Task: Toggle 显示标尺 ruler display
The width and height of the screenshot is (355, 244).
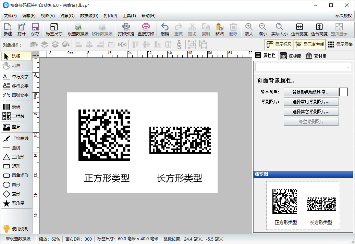Action: coord(279,44)
